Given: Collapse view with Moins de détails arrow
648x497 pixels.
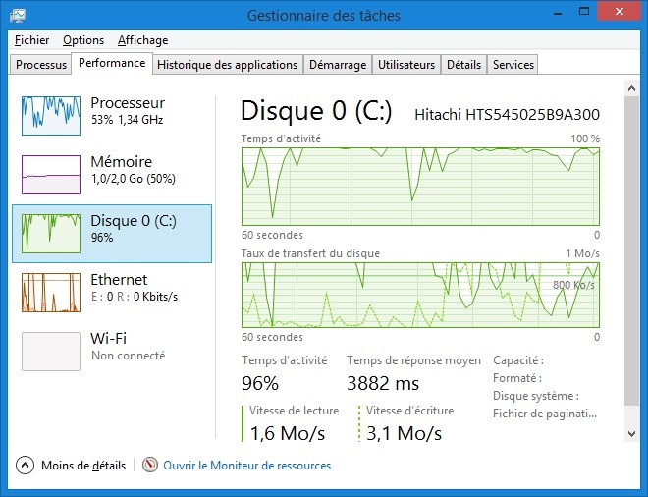Looking at the screenshot, I should tap(26, 466).
